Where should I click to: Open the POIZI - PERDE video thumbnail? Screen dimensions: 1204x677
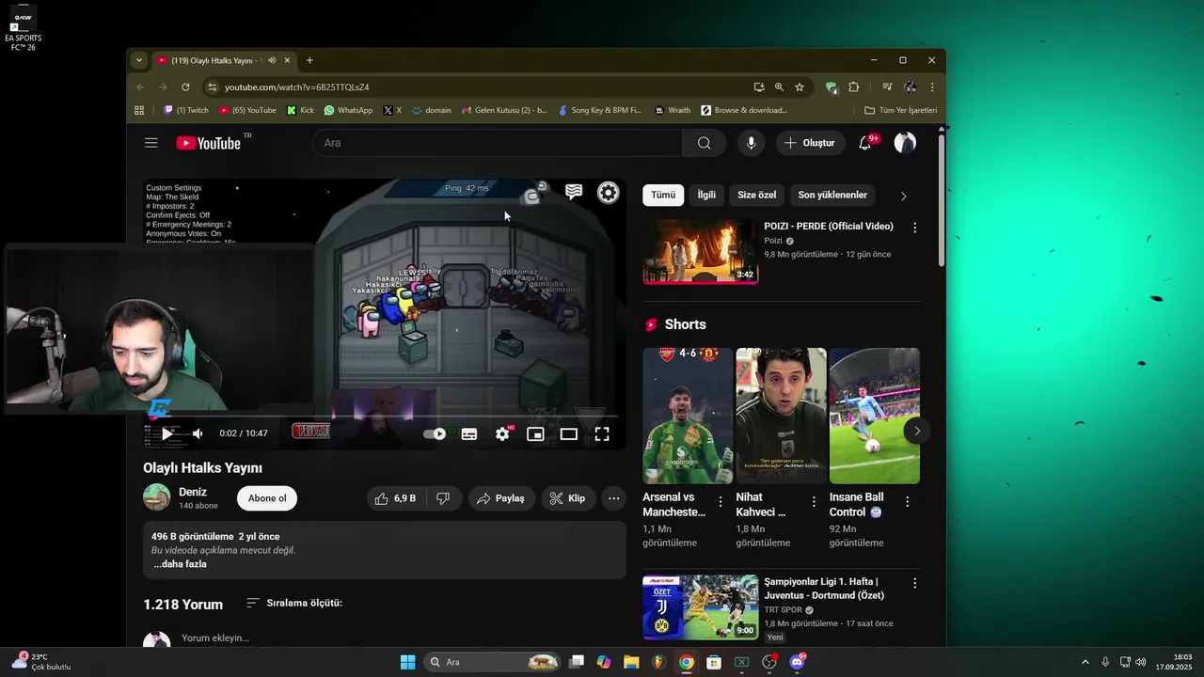[701, 251]
